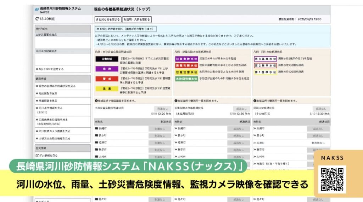Click overall 超過なし badge beside 河川水位超過状況
Viewport: 363px width, 202px height.
(x=321, y=109)
